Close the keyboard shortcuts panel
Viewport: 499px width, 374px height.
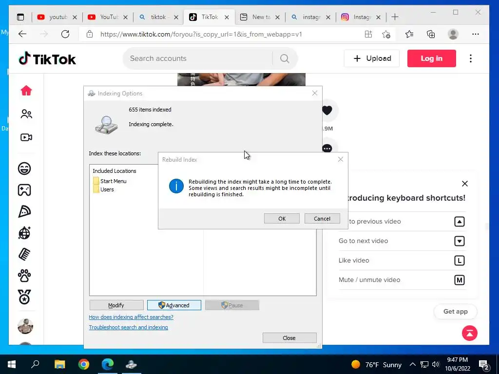point(464,184)
